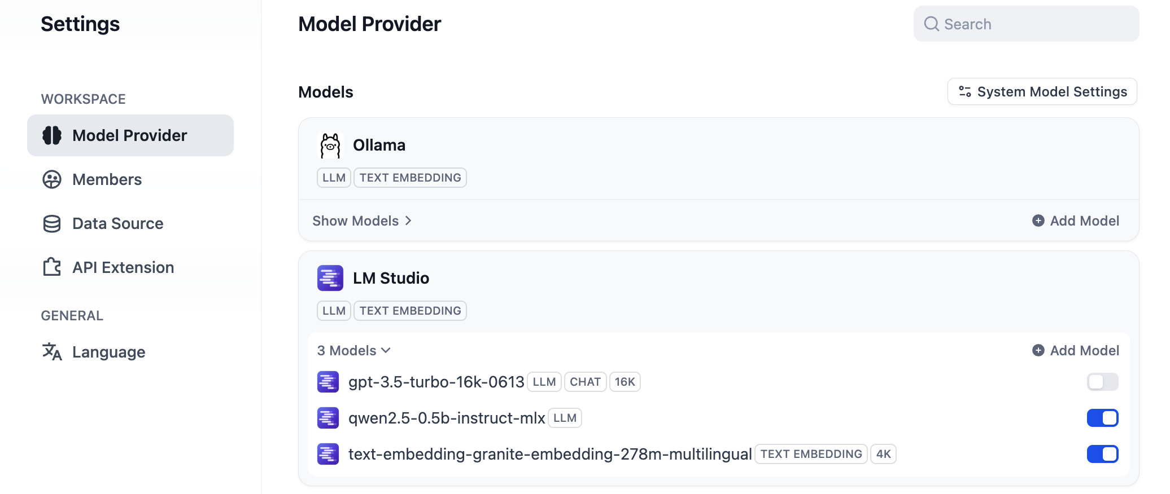The image size is (1170, 494).
Task: Click the Language translate icon
Action: (52, 351)
